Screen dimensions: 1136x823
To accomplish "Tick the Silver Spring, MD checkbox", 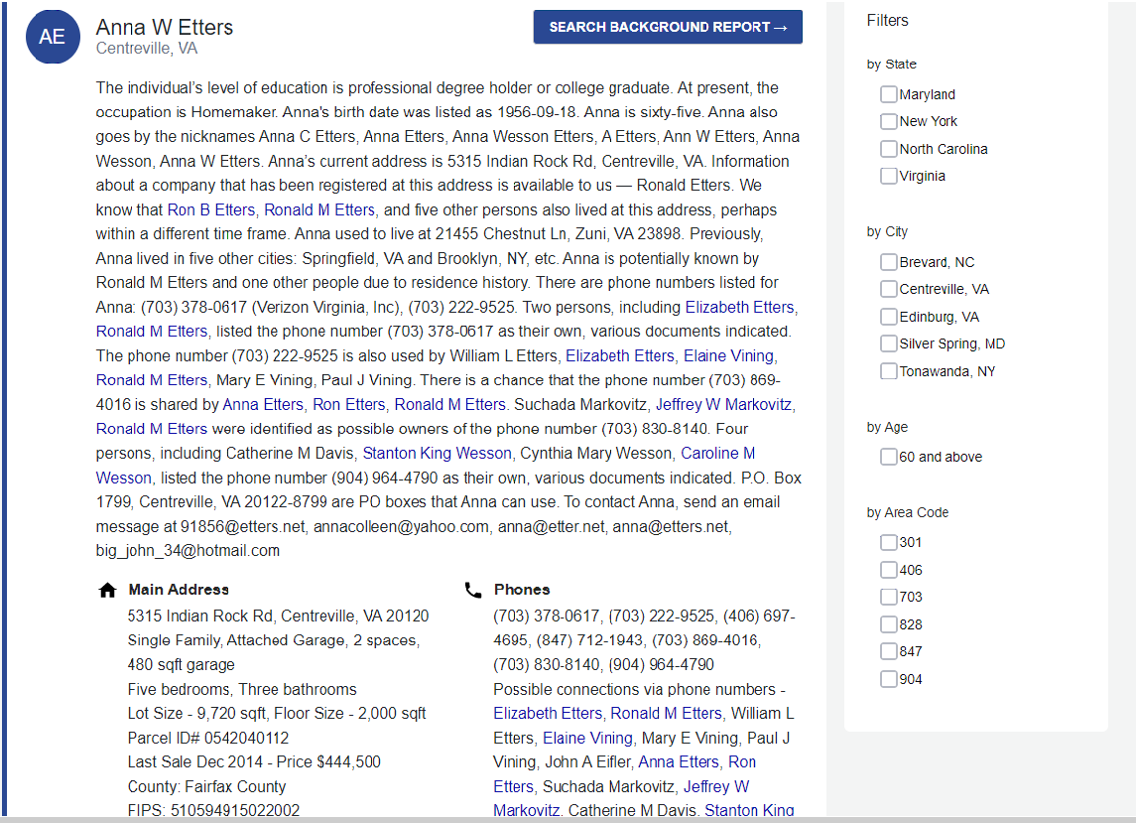I will 888,343.
